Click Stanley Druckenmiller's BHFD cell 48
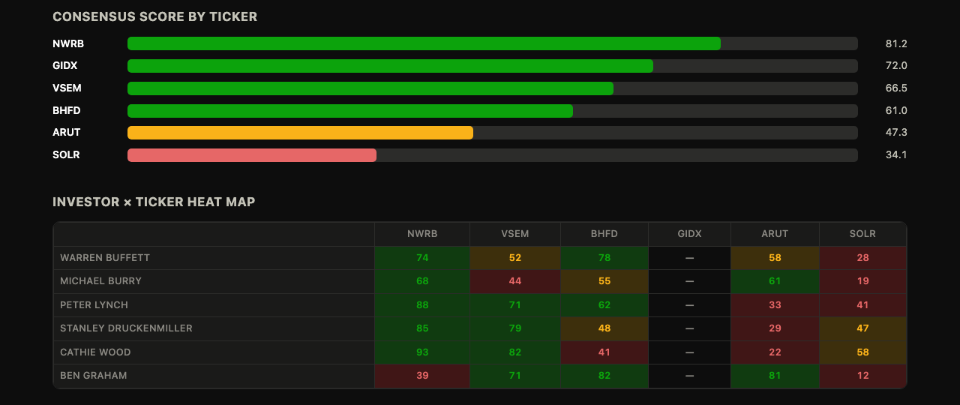Screen dimensions: 960x405 pyautogui.click(x=604, y=328)
